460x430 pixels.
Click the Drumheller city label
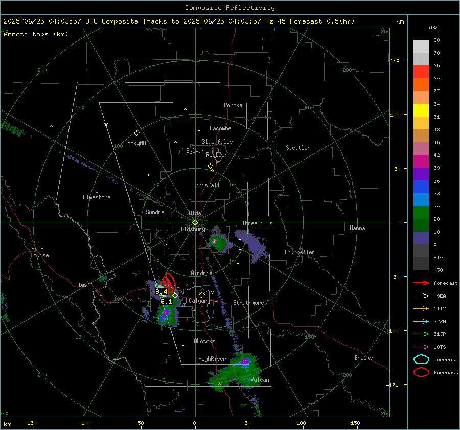pos(300,252)
